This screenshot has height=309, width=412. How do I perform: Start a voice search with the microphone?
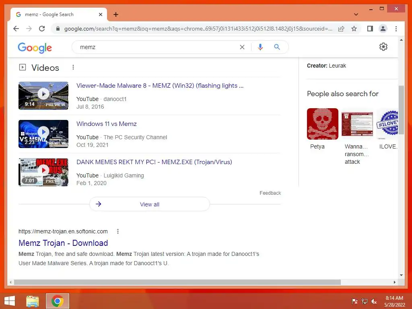coord(260,47)
